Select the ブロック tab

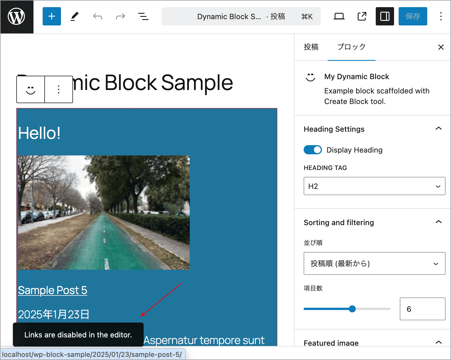351,47
